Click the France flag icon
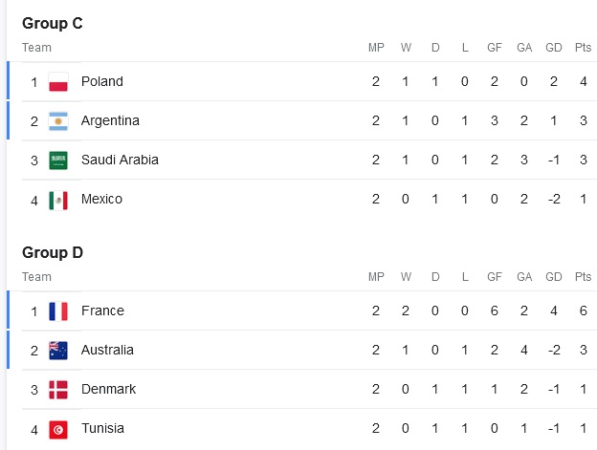The height and width of the screenshot is (450, 597). 58,311
